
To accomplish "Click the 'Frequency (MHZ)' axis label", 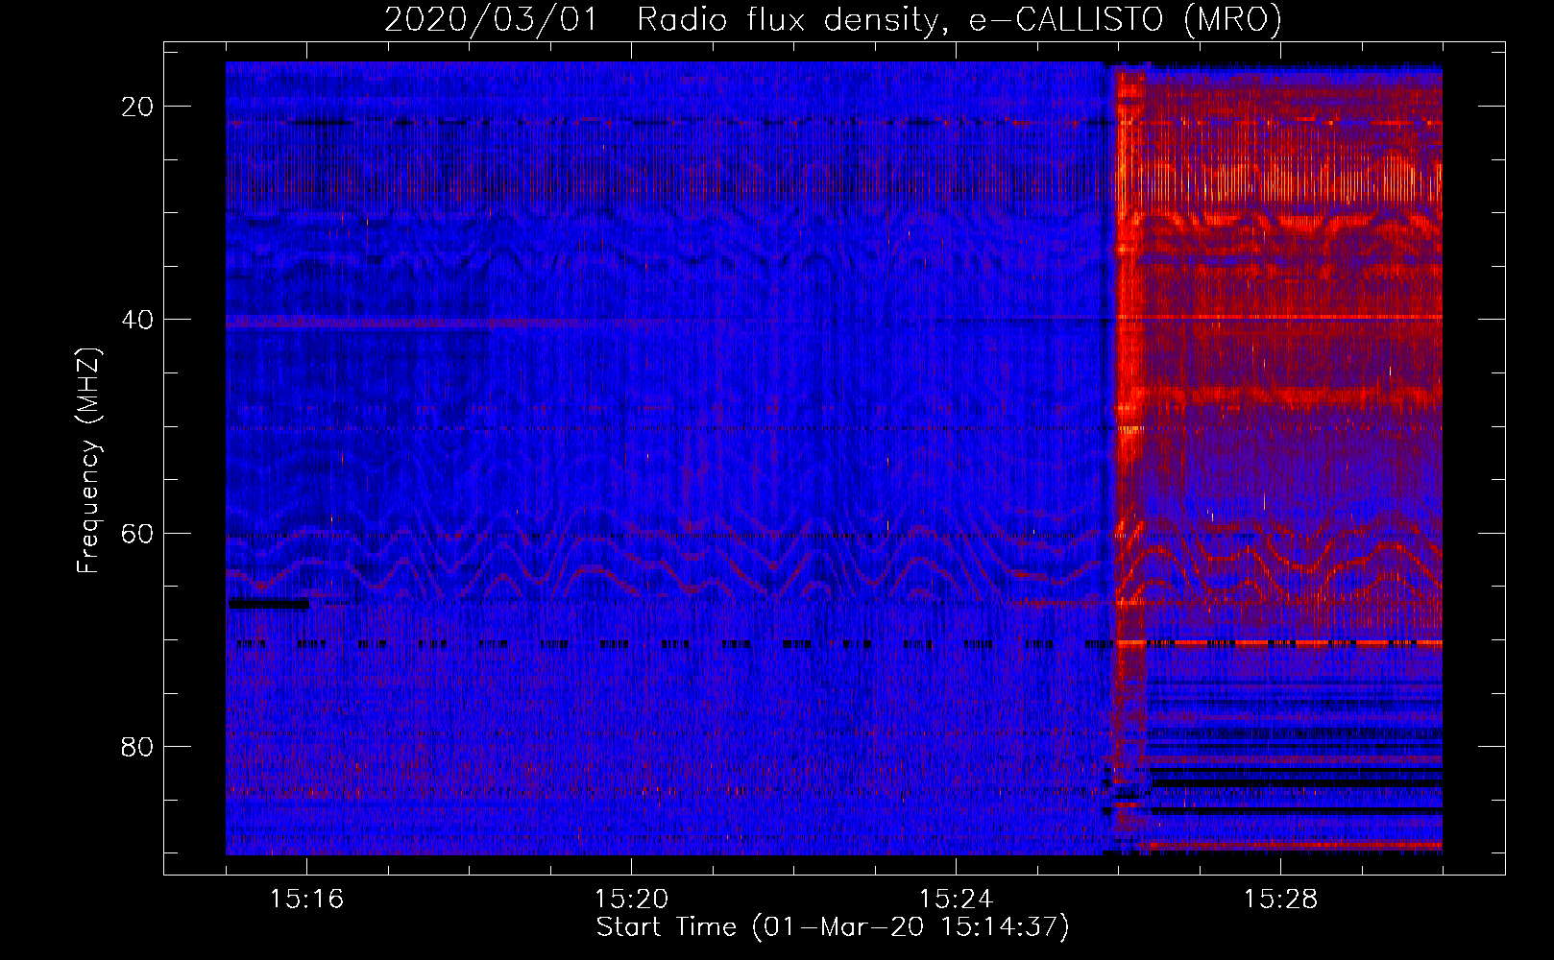I will [x=88, y=460].
